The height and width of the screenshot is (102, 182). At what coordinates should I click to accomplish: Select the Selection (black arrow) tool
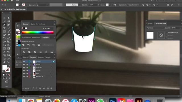coord(4,18)
